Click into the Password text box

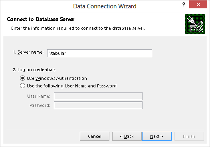[x=98, y=105]
